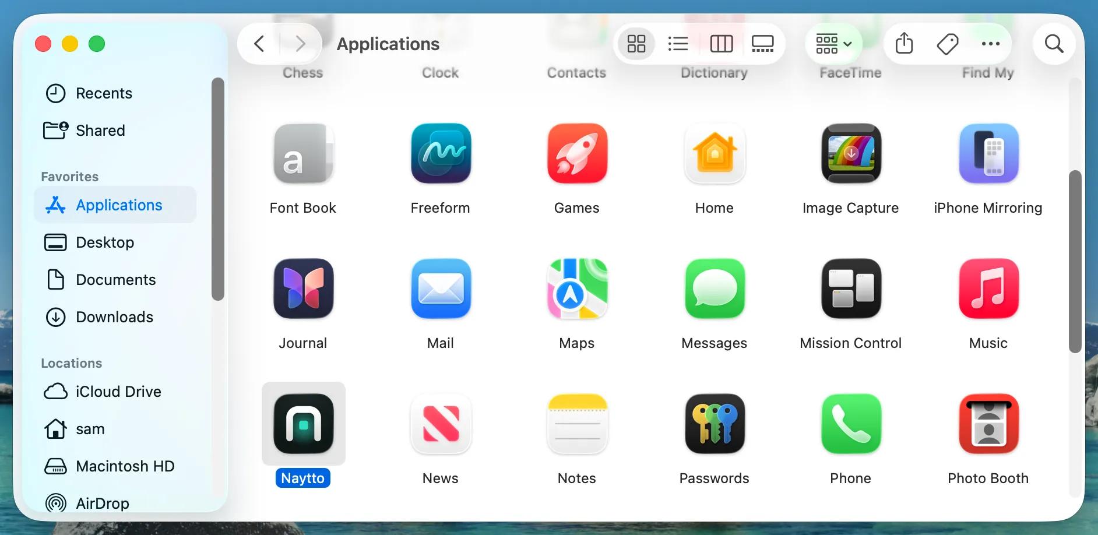
Task: Click the Applications window title
Action: pyautogui.click(x=388, y=44)
